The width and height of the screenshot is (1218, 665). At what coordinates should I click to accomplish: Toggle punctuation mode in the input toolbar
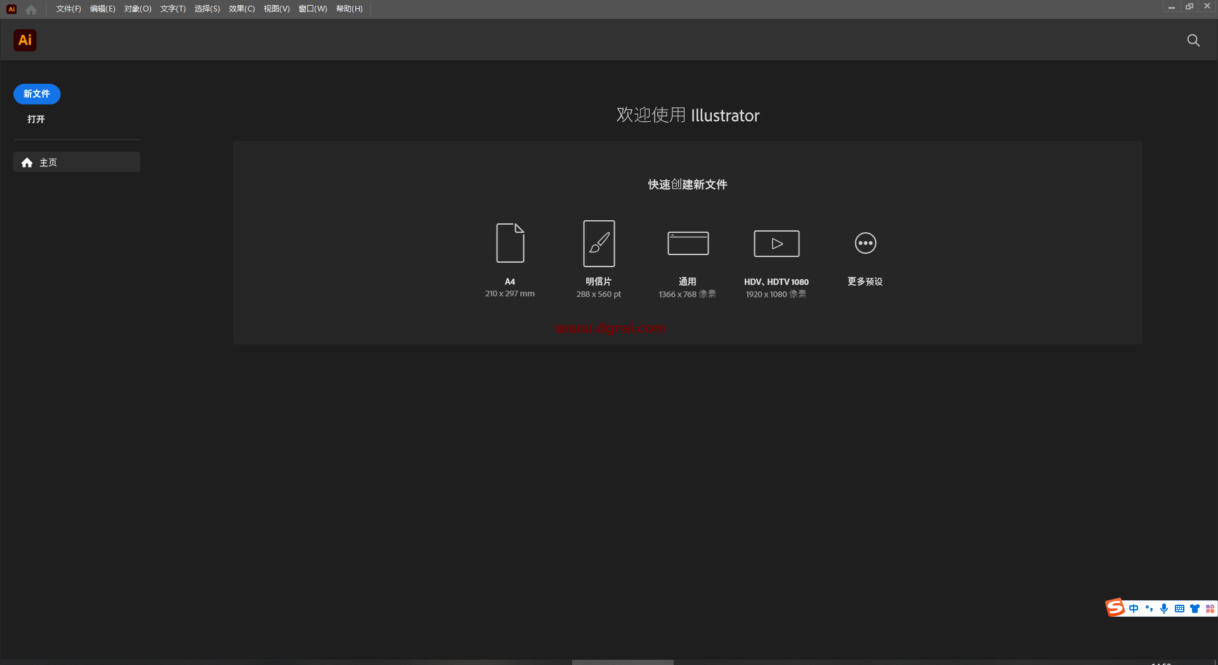pyautogui.click(x=1149, y=608)
